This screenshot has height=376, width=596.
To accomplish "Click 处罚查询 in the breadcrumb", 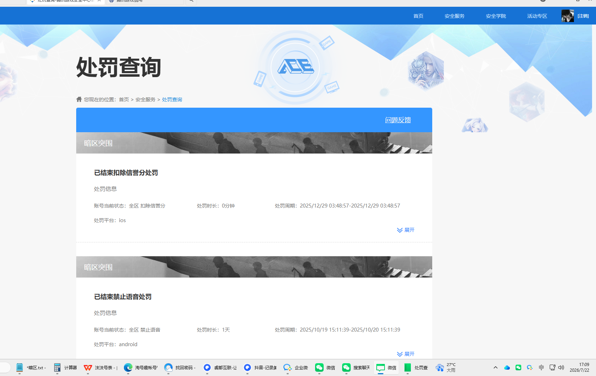I will [x=172, y=100].
